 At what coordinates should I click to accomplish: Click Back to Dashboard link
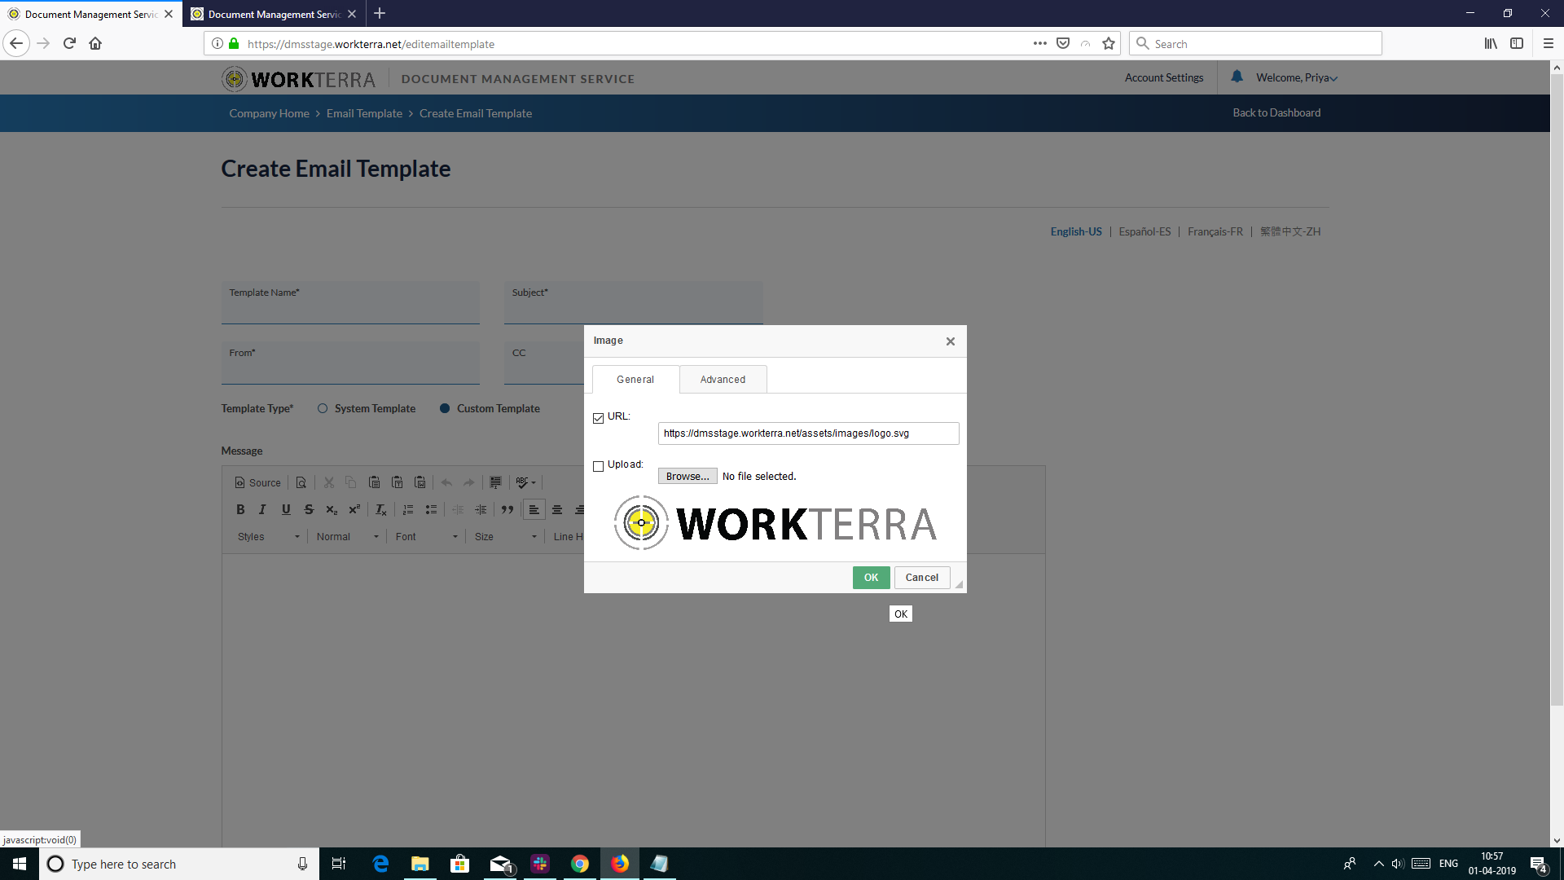1276,112
